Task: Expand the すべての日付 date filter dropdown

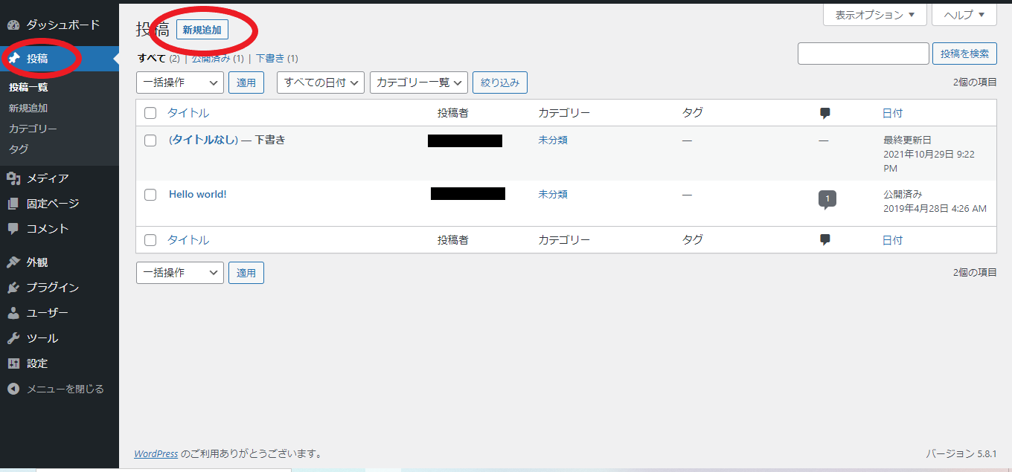Action: point(321,83)
